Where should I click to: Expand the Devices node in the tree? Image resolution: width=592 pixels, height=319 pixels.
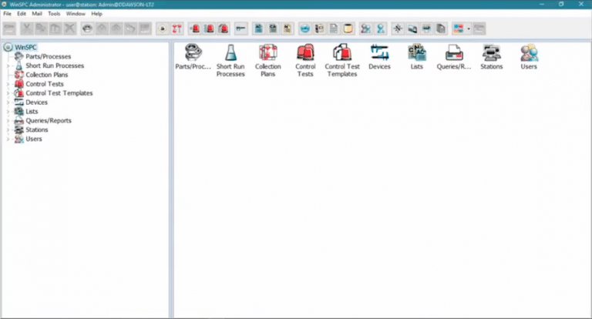click(x=8, y=102)
